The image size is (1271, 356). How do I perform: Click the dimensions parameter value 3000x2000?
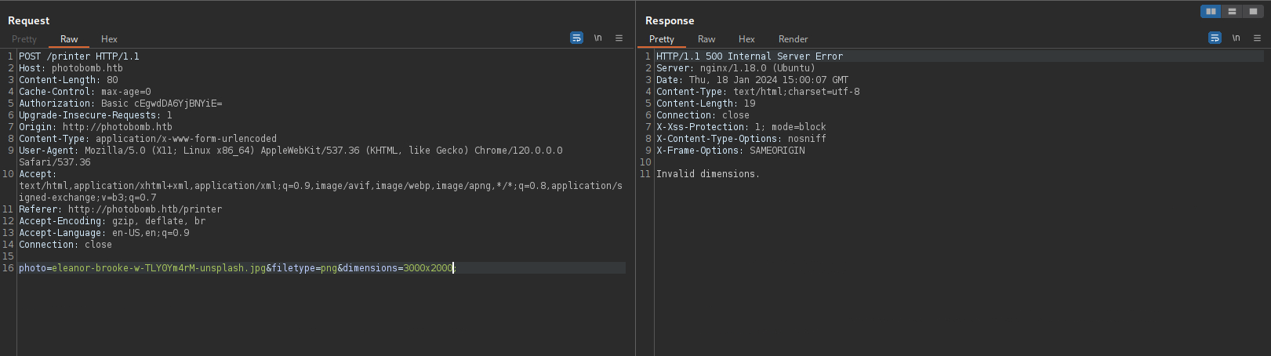point(428,268)
